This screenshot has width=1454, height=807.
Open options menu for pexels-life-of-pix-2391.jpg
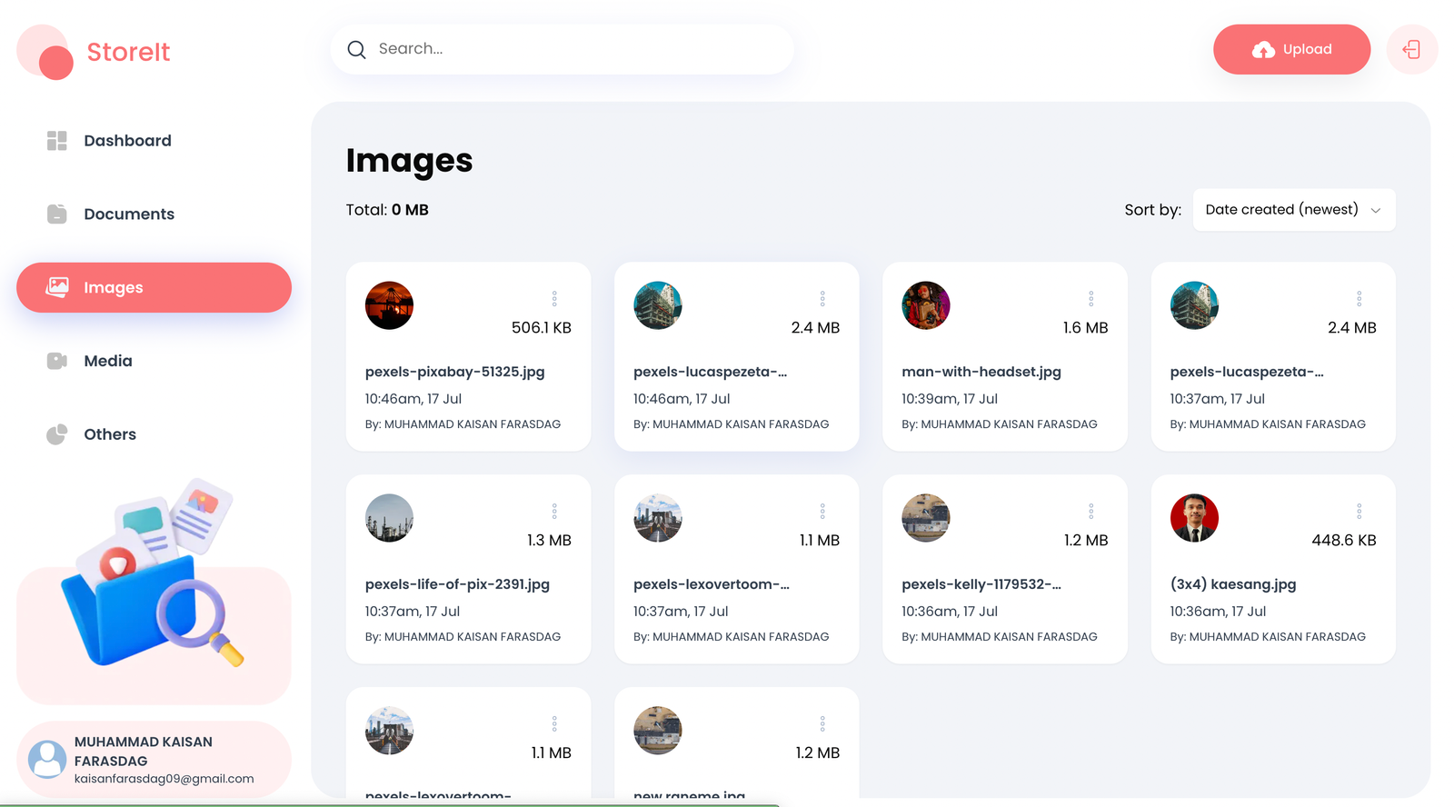click(x=554, y=511)
